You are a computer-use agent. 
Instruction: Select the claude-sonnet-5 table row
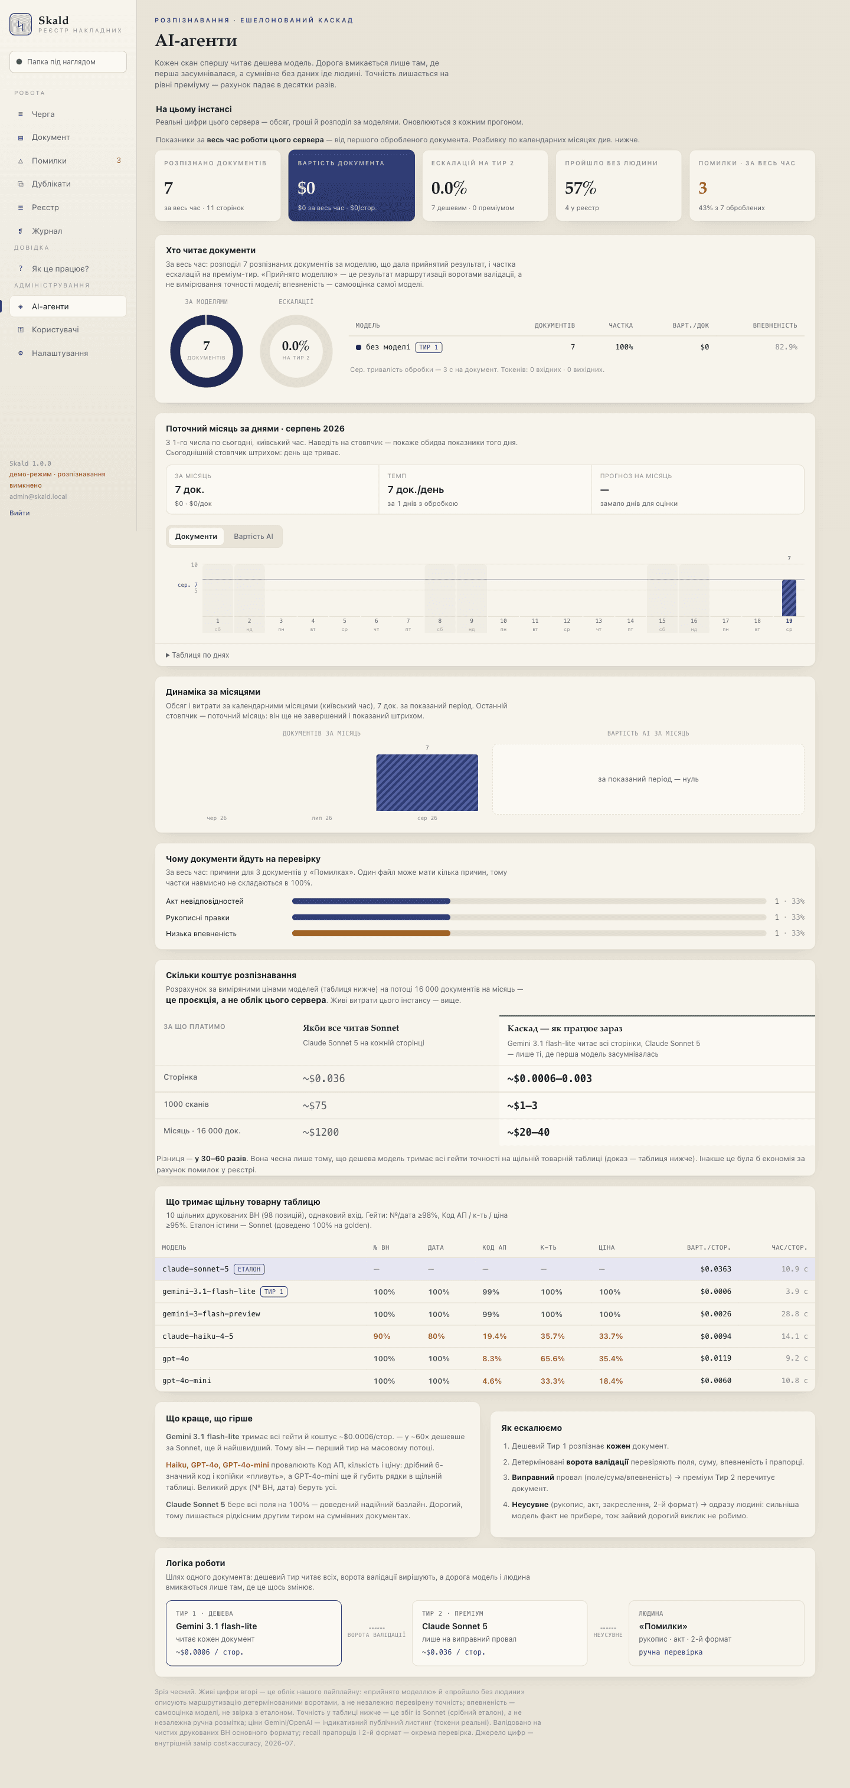[x=485, y=1269]
